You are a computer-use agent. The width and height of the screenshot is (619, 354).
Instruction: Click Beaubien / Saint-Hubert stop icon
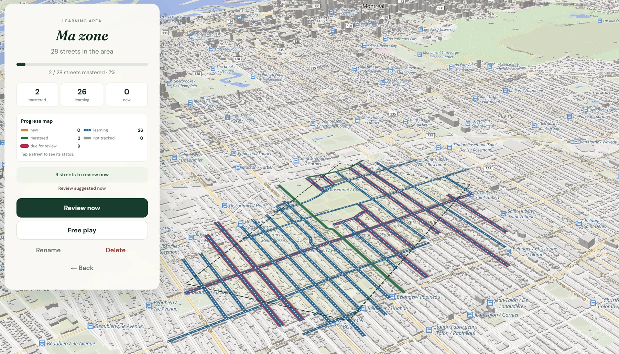(x=471, y=195)
